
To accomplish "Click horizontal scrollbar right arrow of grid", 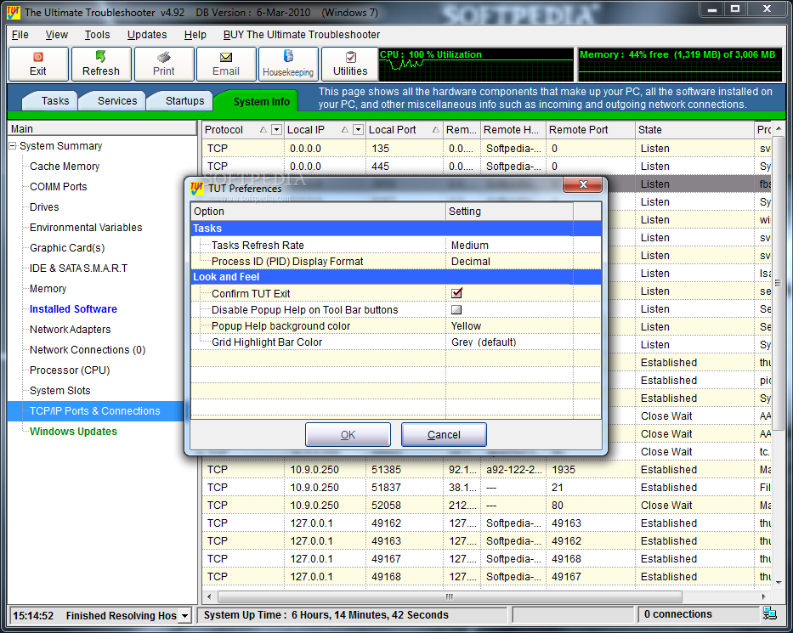I will point(764,596).
